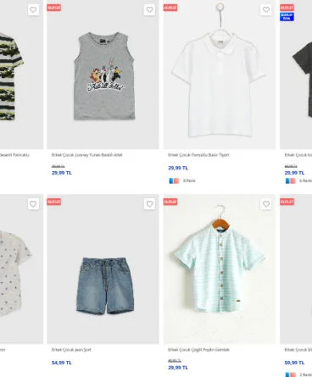Click OUTLET badge on jean shorts
The height and width of the screenshot is (377, 312).
54,202
